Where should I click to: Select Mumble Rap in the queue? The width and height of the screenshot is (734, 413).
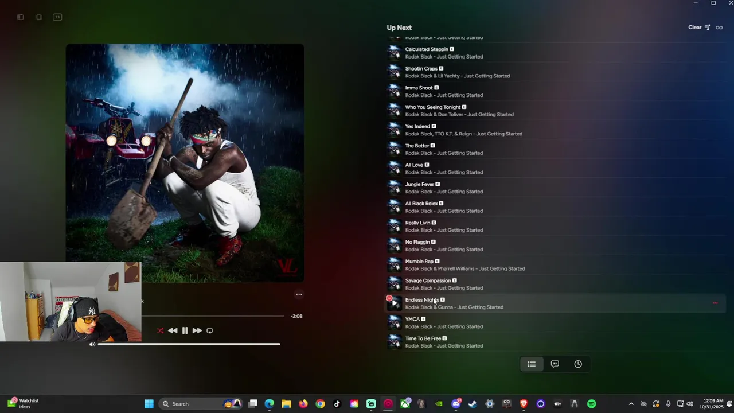pos(556,265)
